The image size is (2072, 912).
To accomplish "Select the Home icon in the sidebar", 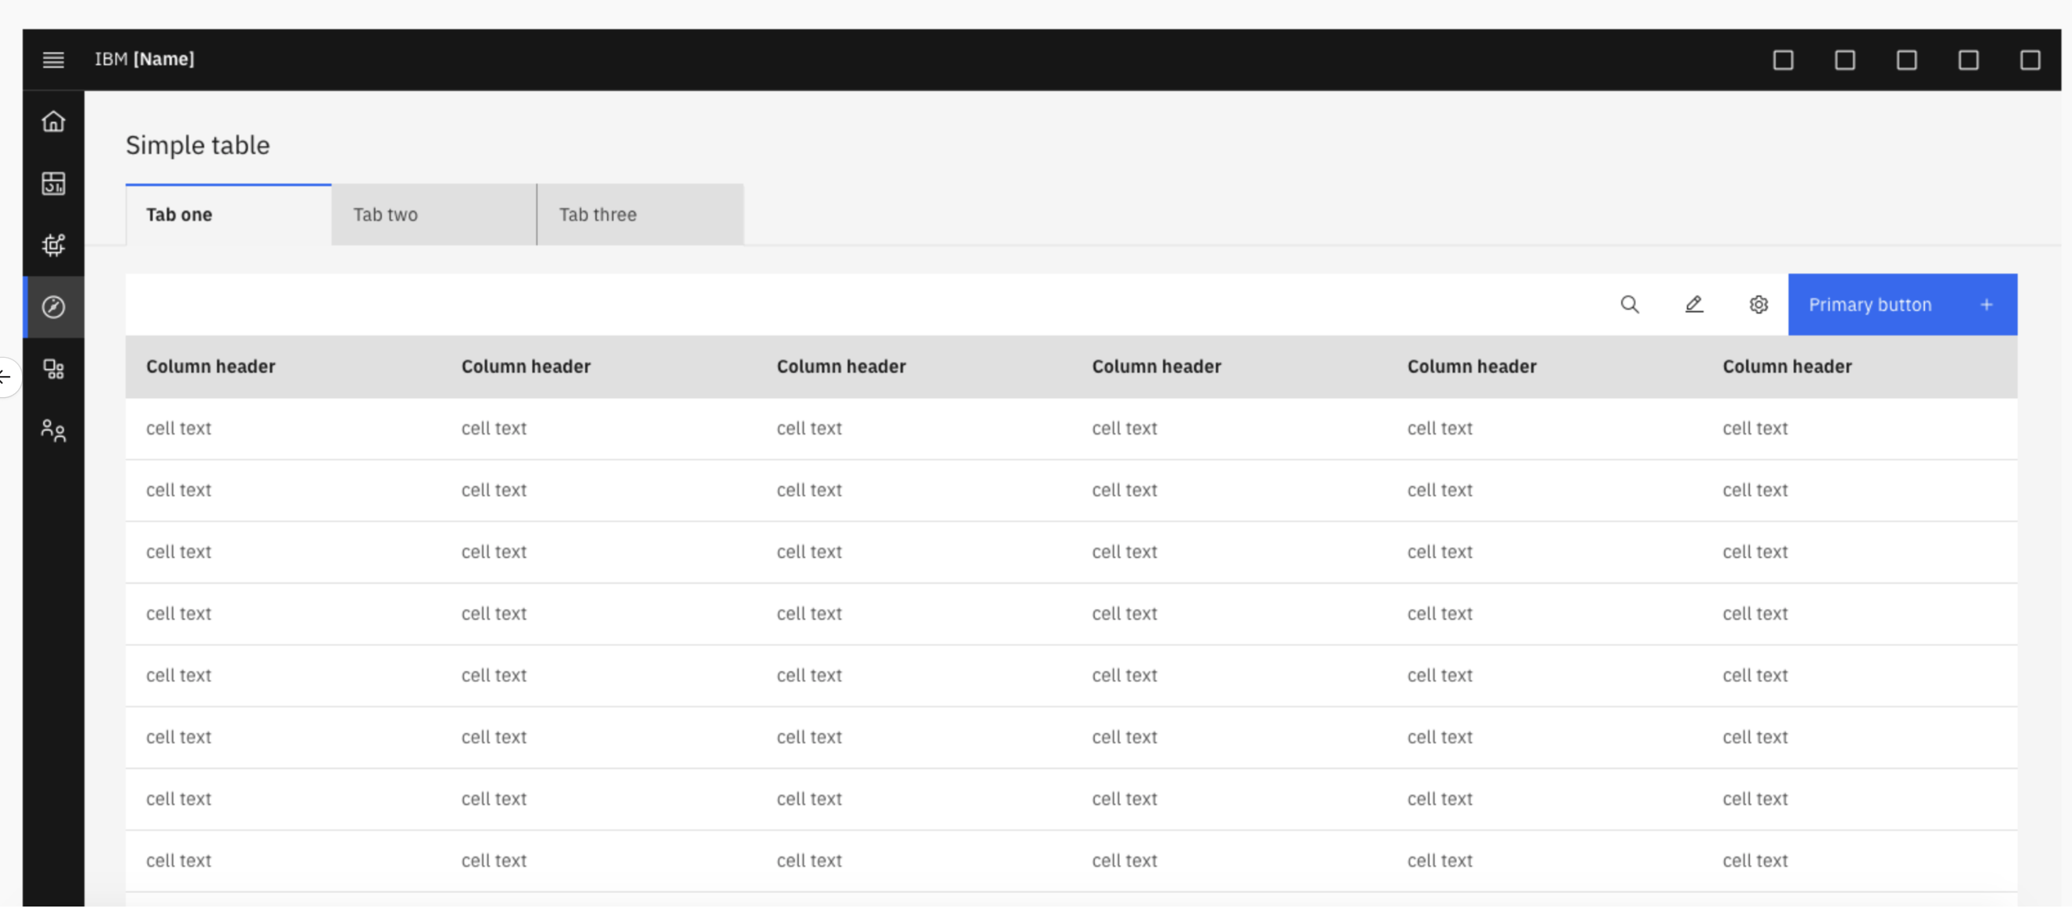I will [x=53, y=122].
